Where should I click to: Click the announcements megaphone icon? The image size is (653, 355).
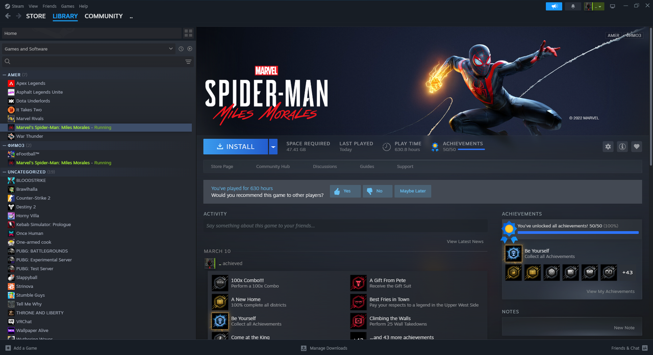[554, 6]
